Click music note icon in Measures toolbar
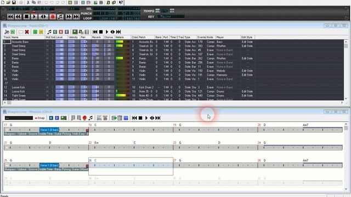 tap(90, 118)
